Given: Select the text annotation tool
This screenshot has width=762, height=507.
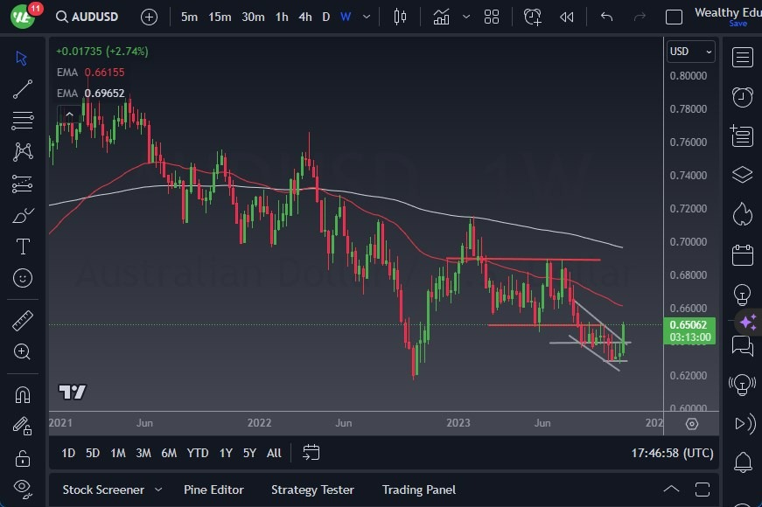Looking at the screenshot, I should (24, 247).
